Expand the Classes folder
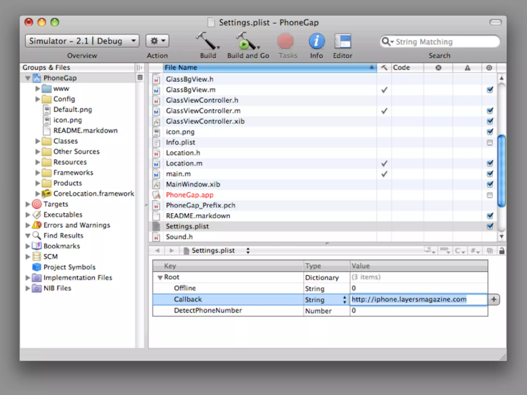This screenshot has width=527, height=395. (x=38, y=141)
